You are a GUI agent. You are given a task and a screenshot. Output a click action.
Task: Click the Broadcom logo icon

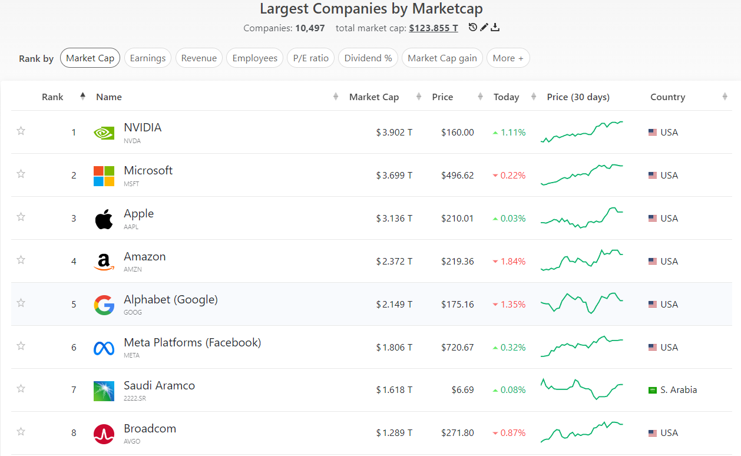[x=104, y=434]
